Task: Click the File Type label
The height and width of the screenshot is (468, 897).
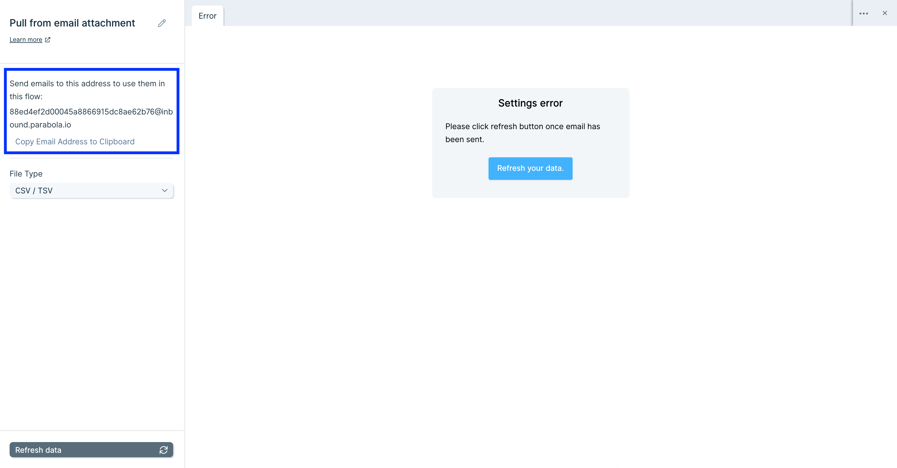Action: pos(26,174)
